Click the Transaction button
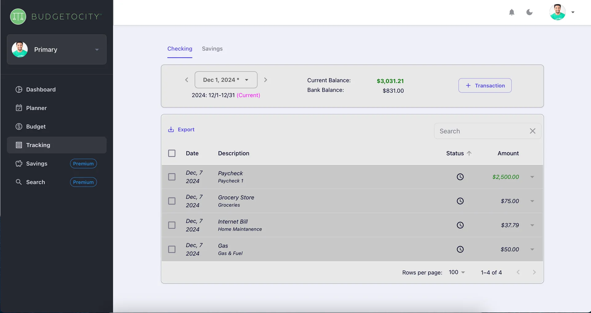The width and height of the screenshot is (591, 313). point(485,85)
